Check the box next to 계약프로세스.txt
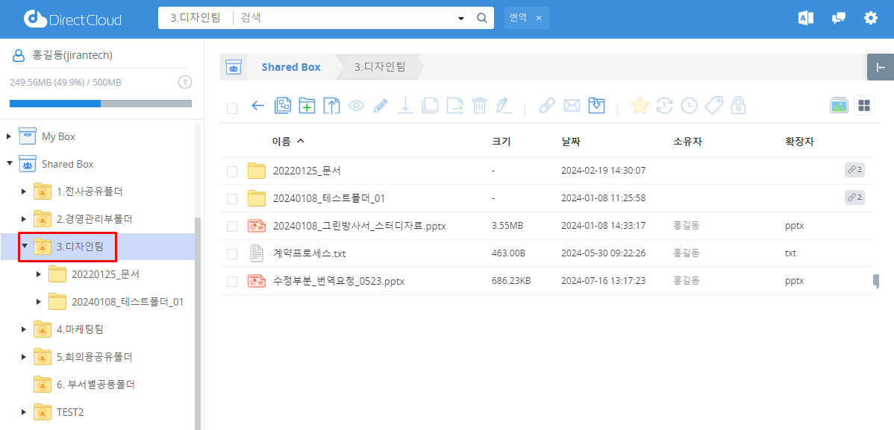 [x=232, y=254]
